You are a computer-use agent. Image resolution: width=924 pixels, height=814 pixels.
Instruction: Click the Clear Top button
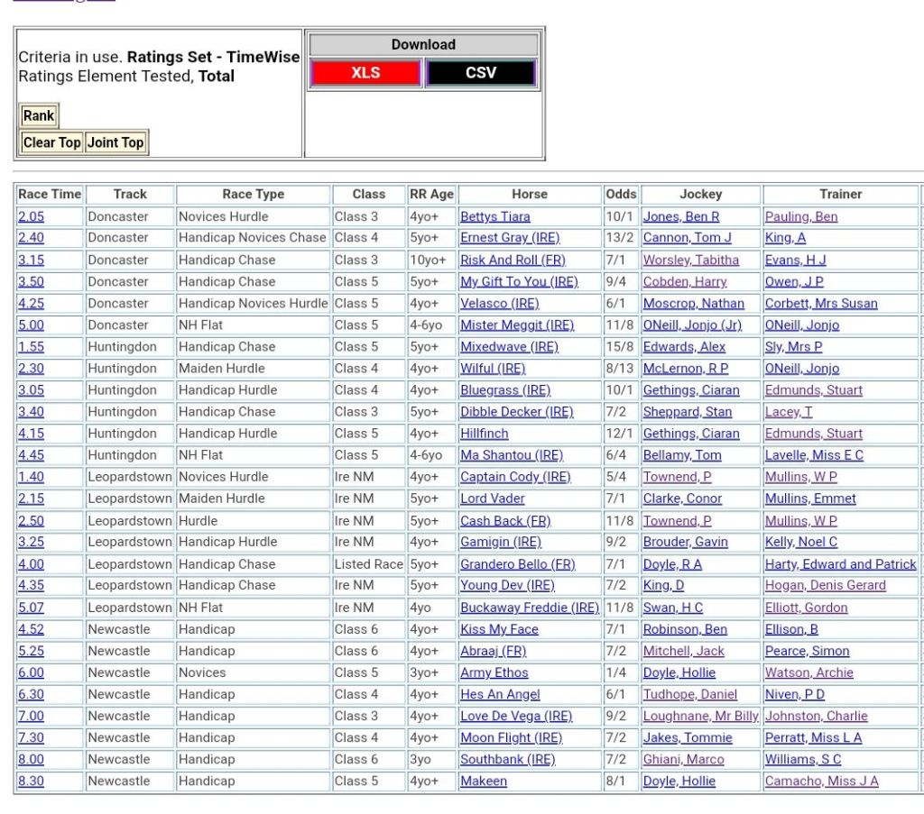click(52, 142)
